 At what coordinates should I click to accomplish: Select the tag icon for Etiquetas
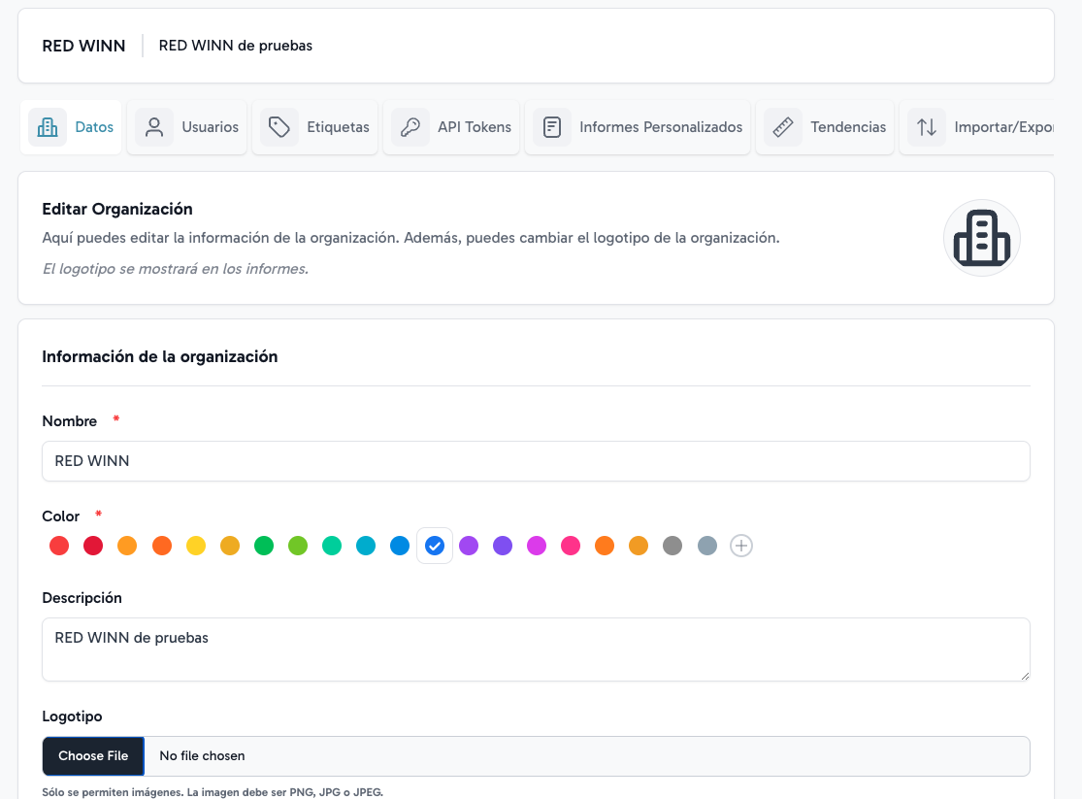click(279, 127)
